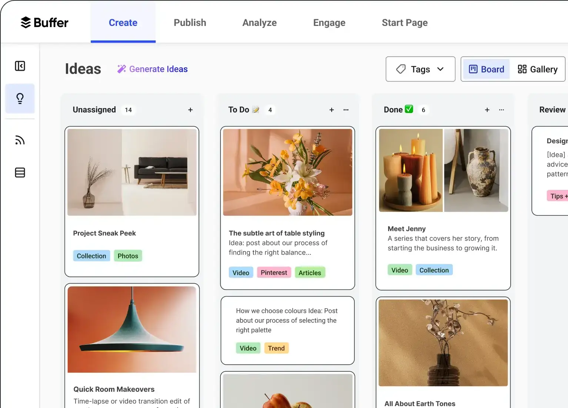Click the Trend tag

(276, 348)
